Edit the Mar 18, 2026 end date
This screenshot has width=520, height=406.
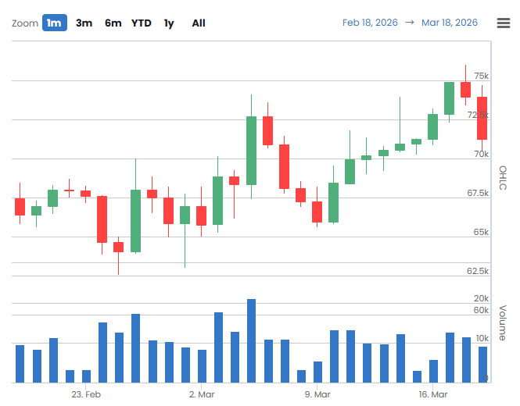tap(449, 23)
